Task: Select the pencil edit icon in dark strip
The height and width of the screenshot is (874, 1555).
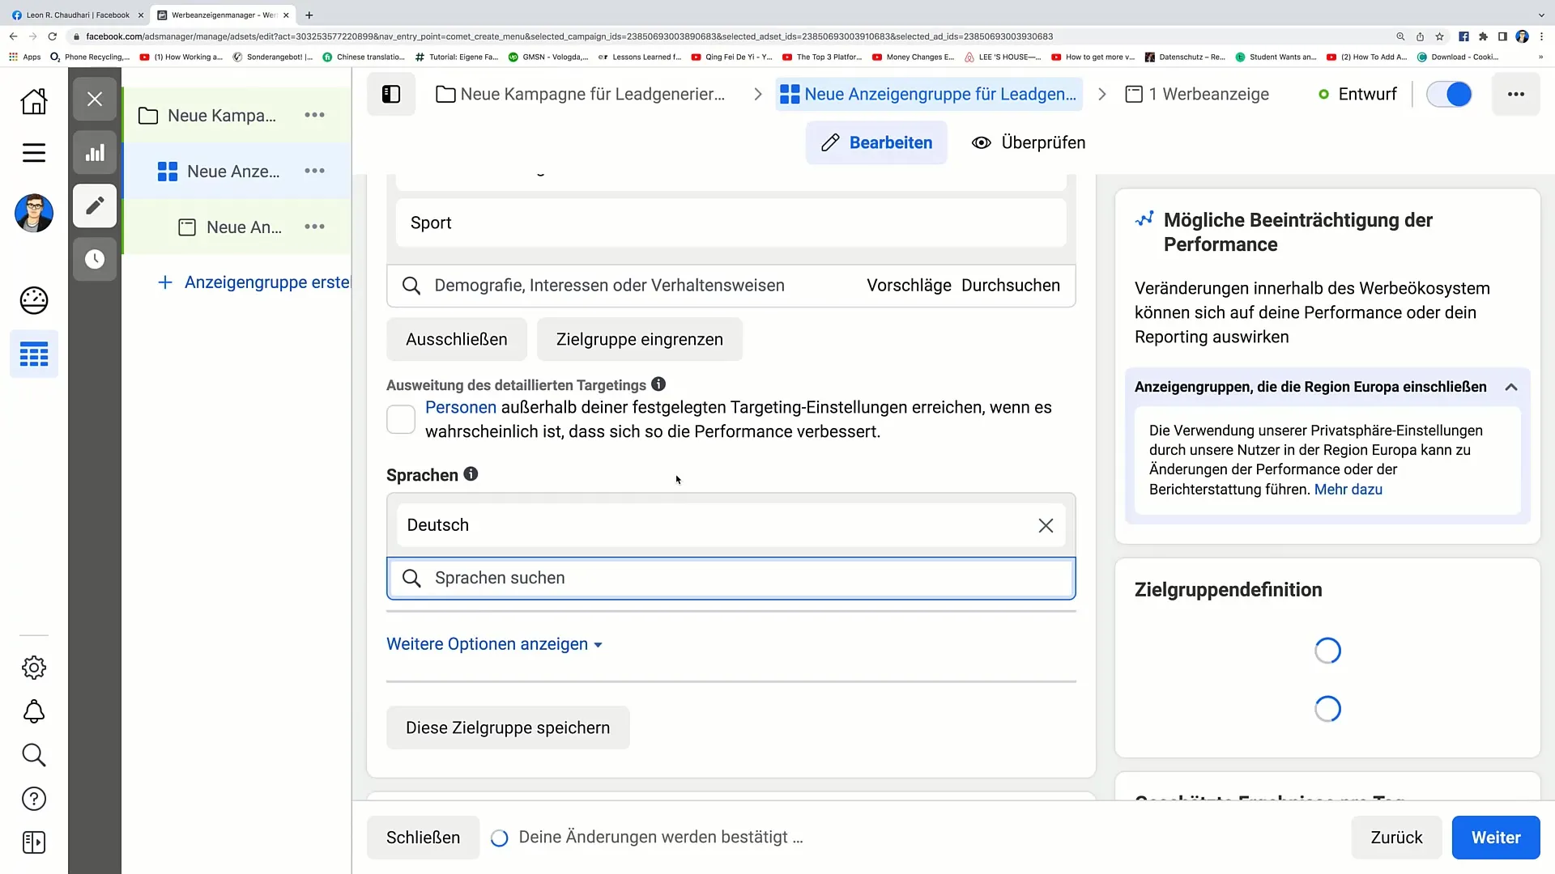Action: pyautogui.click(x=95, y=206)
